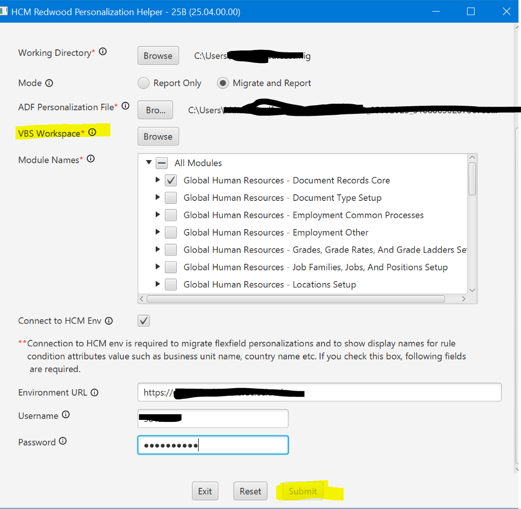The width and height of the screenshot is (521, 509).
Task: Disable the Connect to HCM Env checkbox
Action: (144, 320)
